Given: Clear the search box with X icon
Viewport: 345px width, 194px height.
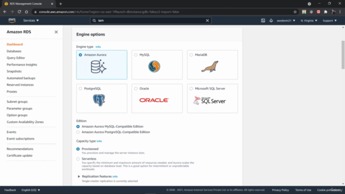Looking at the screenshot, I should (207, 20).
